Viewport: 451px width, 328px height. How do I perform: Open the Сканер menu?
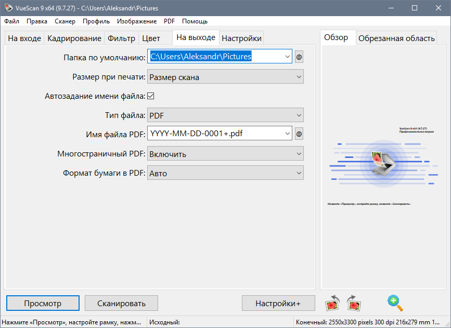(x=65, y=21)
